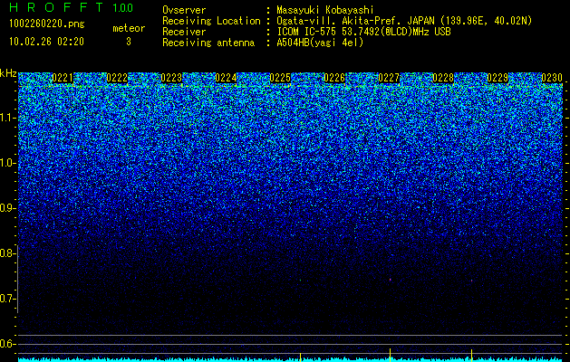
Task: Click the 0225 time label
Action: [280, 78]
